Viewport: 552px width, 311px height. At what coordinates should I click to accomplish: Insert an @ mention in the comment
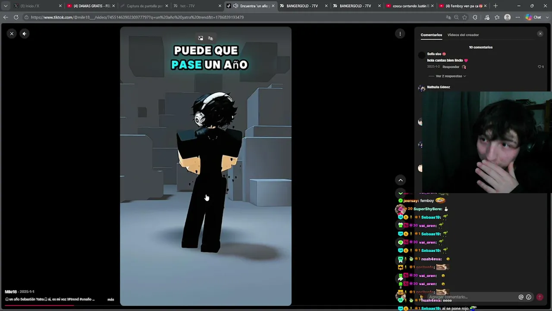coord(521,297)
